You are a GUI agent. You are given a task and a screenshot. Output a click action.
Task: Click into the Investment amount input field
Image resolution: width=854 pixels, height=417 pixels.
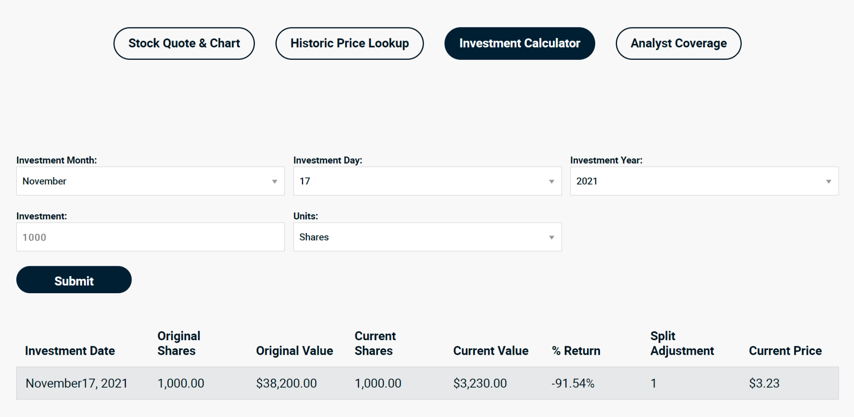[150, 237]
